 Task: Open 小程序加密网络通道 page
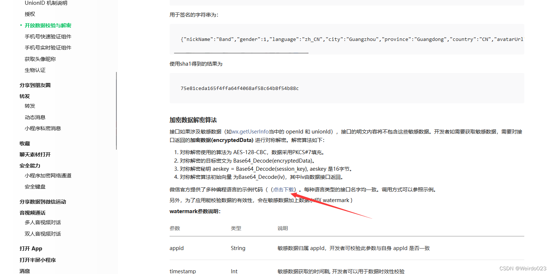coord(48,175)
